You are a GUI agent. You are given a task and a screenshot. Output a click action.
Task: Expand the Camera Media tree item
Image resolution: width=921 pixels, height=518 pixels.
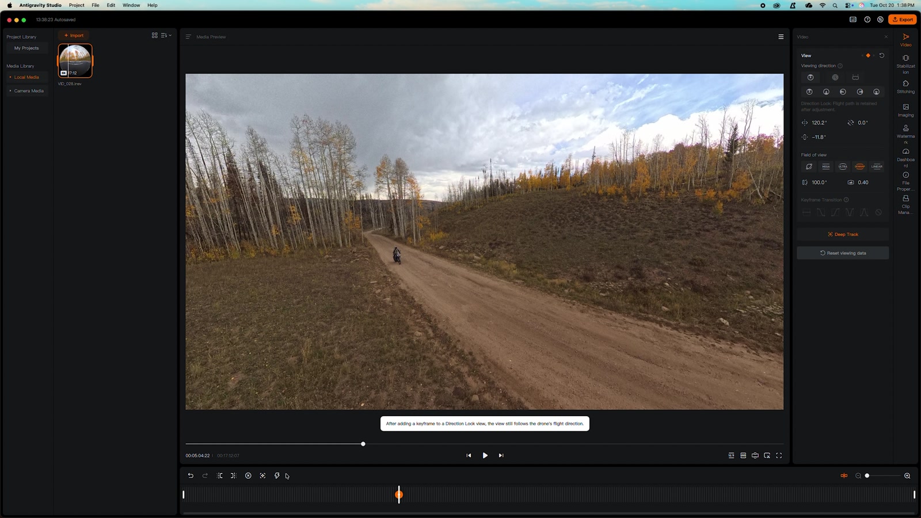10,91
